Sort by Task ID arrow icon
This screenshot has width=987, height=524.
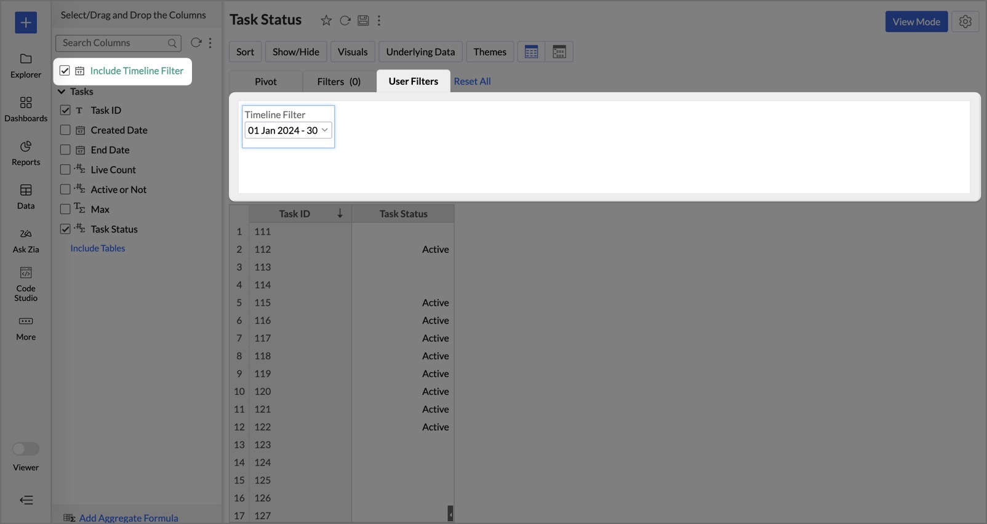[340, 213]
